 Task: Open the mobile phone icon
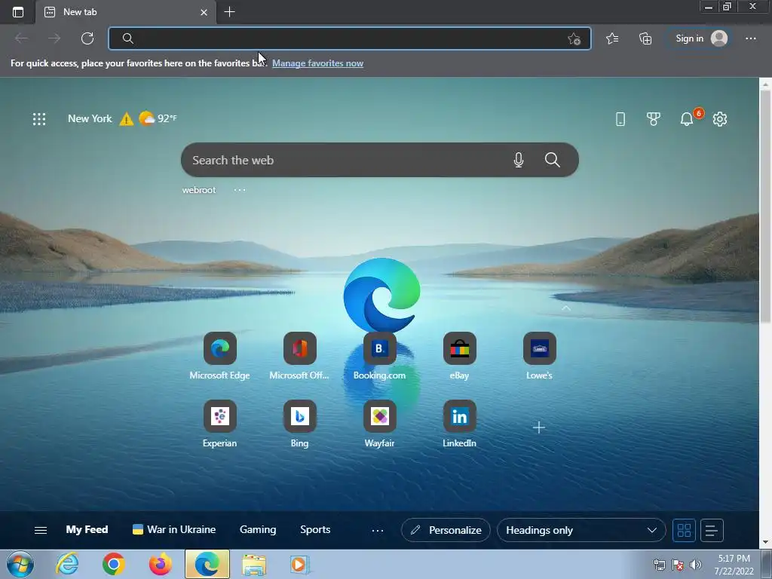[x=620, y=118]
